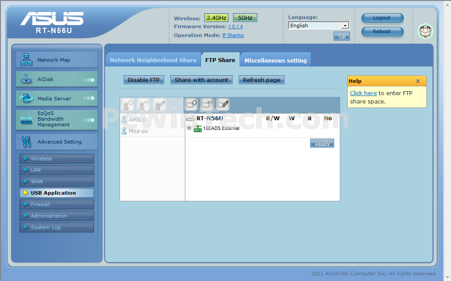Open Media Server label
This screenshot has width=451, height=281.
(x=54, y=99)
